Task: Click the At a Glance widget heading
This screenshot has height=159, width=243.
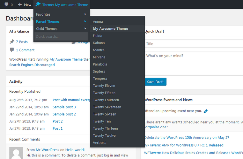Action: (19, 31)
